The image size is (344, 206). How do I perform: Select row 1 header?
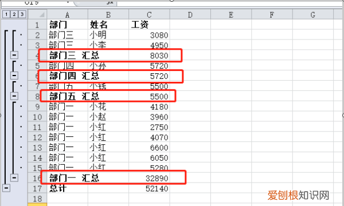[x=37, y=25]
